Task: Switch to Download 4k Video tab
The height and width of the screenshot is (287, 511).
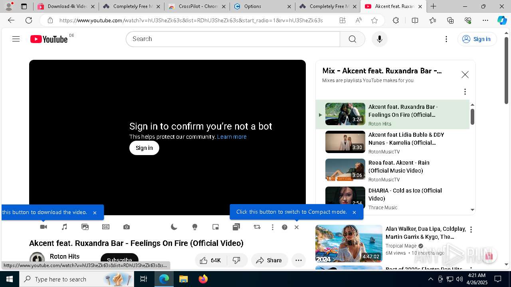Action: coord(66,6)
